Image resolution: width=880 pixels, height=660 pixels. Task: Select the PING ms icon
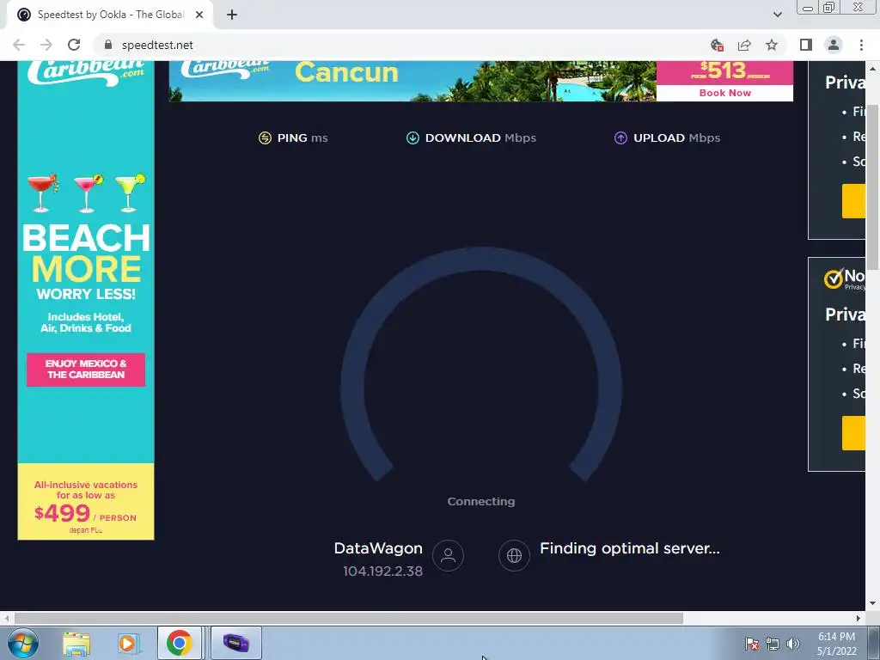click(x=265, y=138)
